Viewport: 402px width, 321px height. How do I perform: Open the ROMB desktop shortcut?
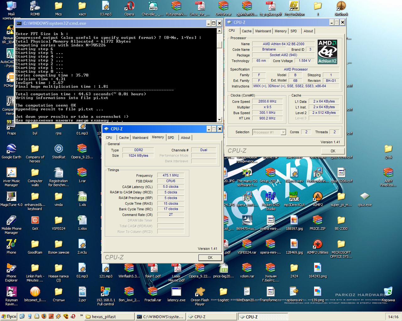(x=35, y=8)
